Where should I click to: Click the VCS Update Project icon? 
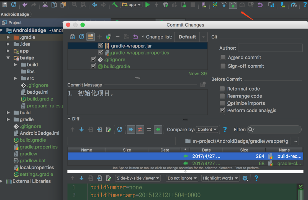coord(224,4)
